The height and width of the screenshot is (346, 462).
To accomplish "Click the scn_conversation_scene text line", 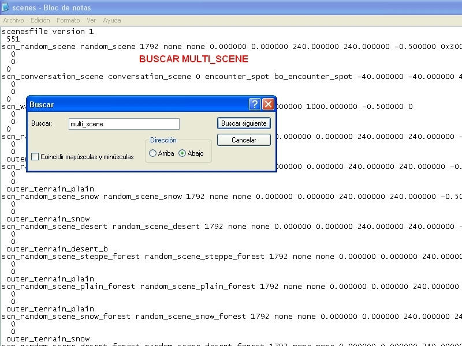I will coord(52,77).
